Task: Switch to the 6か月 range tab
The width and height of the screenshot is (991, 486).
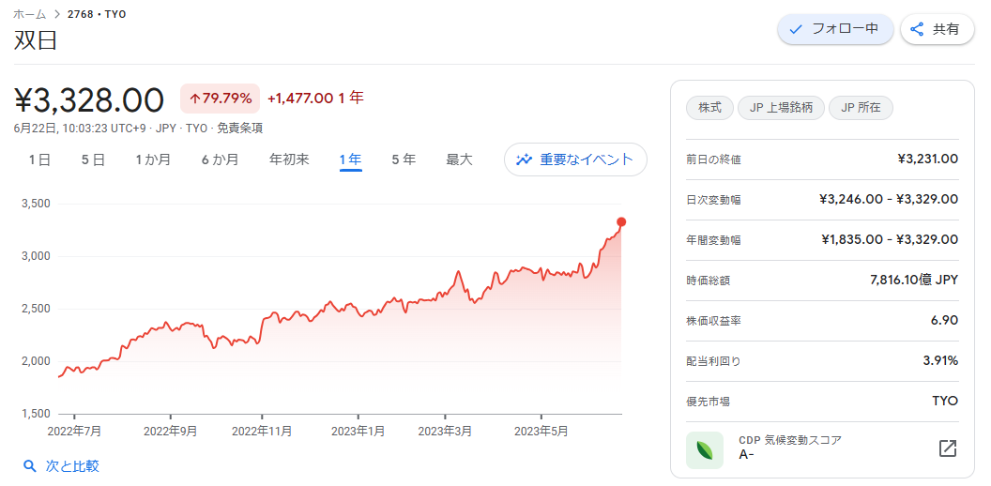Action: tap(220, 159)
